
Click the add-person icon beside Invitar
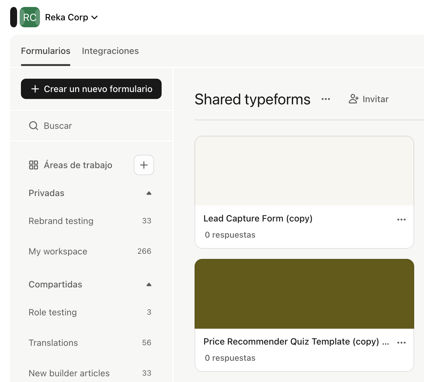click(x=354, y=99)
